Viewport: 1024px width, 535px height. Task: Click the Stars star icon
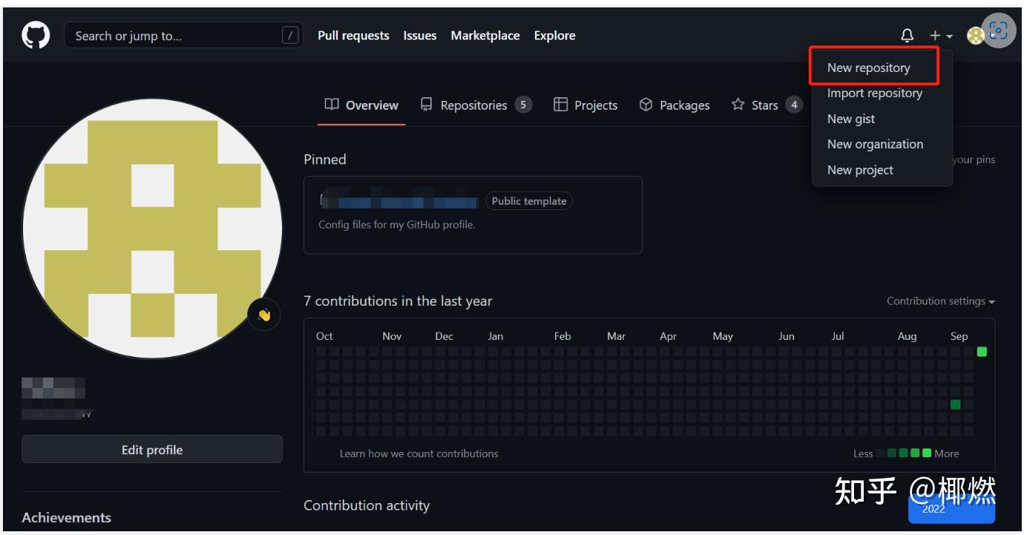tap(737, 105)
